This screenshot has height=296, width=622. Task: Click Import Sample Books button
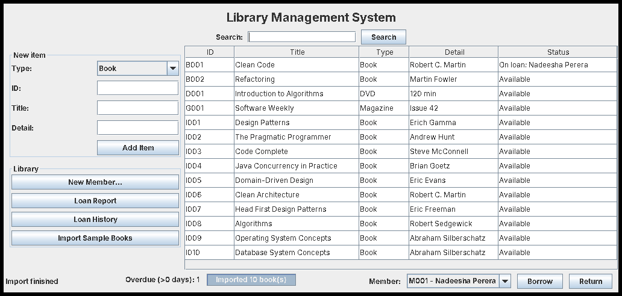tap(95, 238)
